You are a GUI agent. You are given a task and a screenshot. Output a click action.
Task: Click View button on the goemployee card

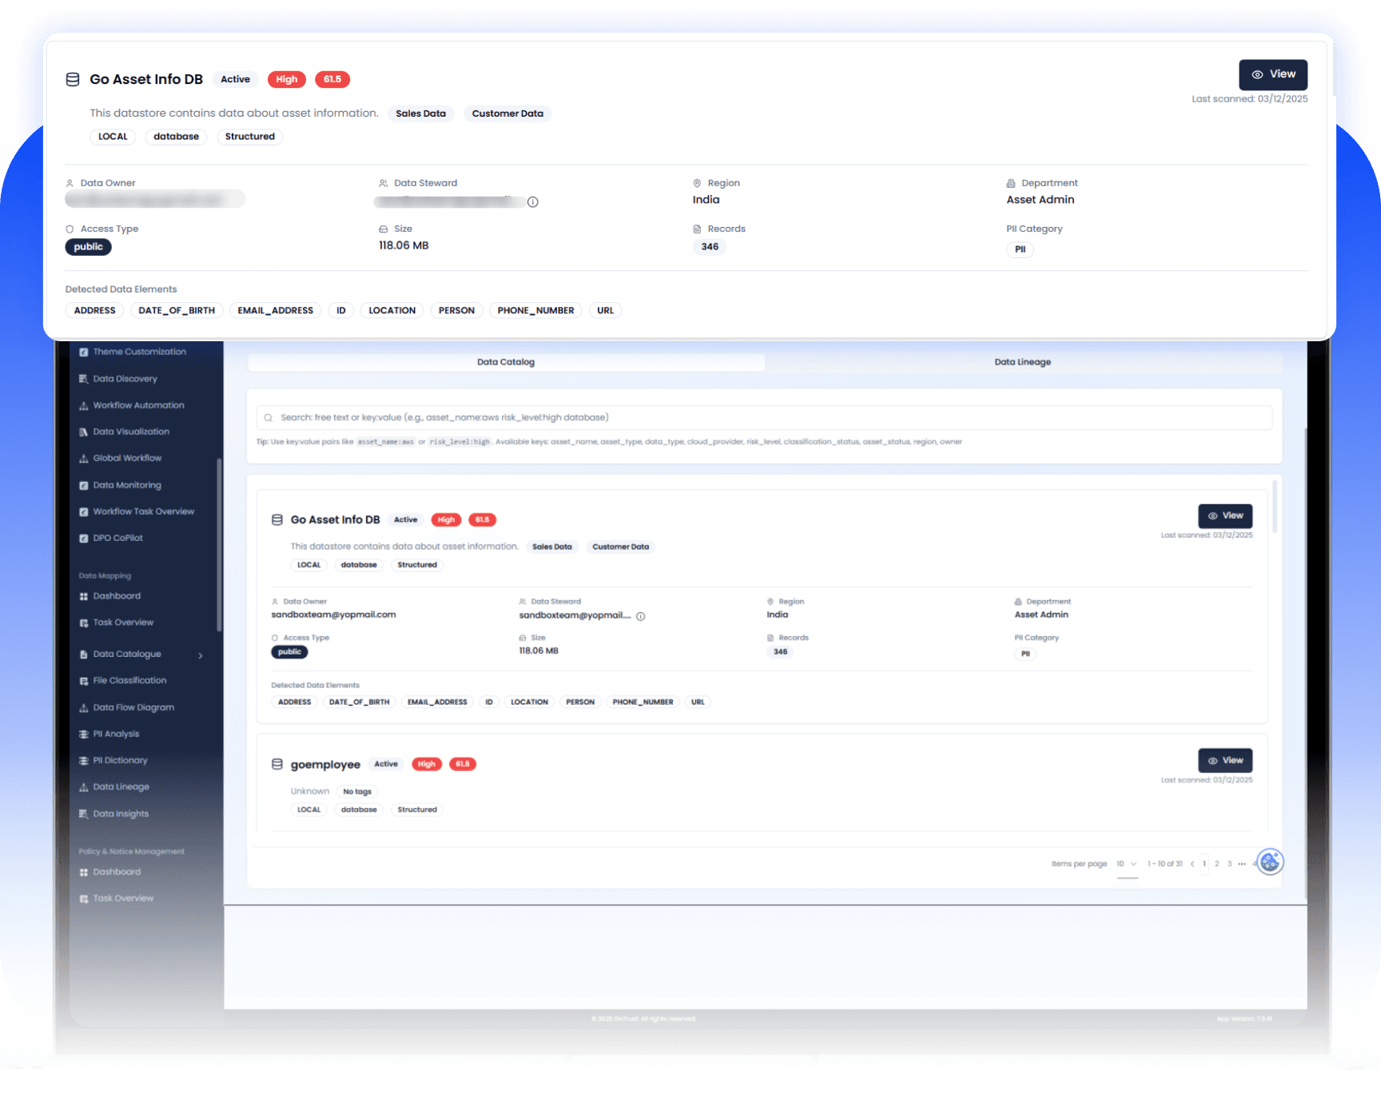pyautogui.click(x=1225, y=761)
